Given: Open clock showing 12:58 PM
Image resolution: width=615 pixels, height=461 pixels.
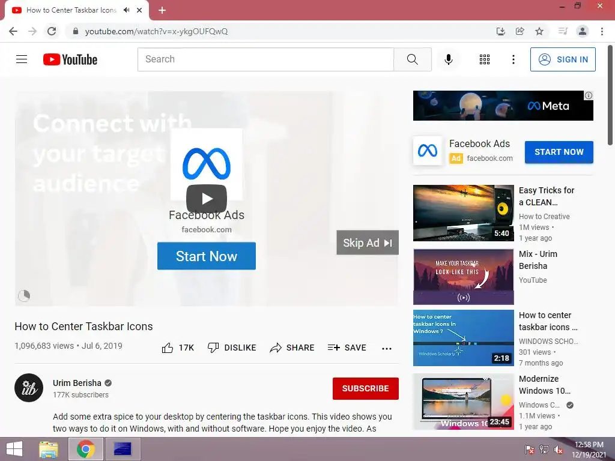Looking at the screenshot, I should tap(589, 450).
